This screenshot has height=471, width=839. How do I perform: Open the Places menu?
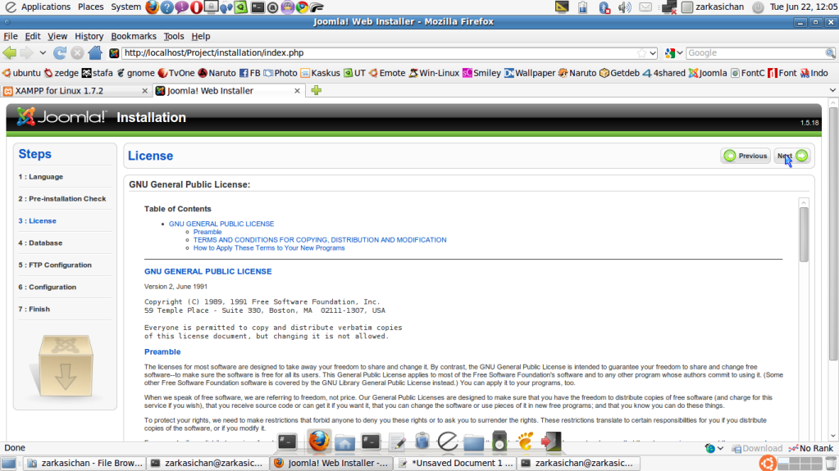coord(90,7)
